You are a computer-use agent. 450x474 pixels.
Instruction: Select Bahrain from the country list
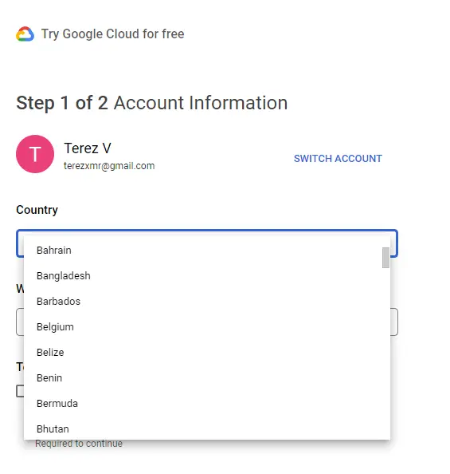[207, 251]
